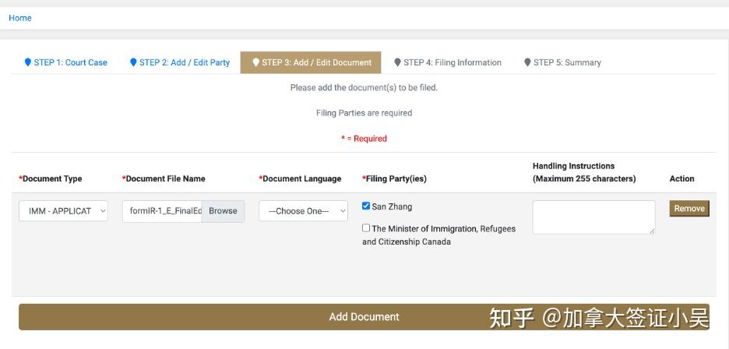This screenshot has height=349, width=729.
Task: Click the Action column header
Action: tap(681, 178)
